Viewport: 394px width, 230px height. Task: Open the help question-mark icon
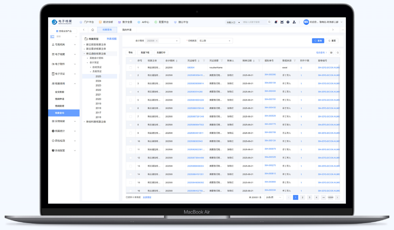[x=288, y=22]
